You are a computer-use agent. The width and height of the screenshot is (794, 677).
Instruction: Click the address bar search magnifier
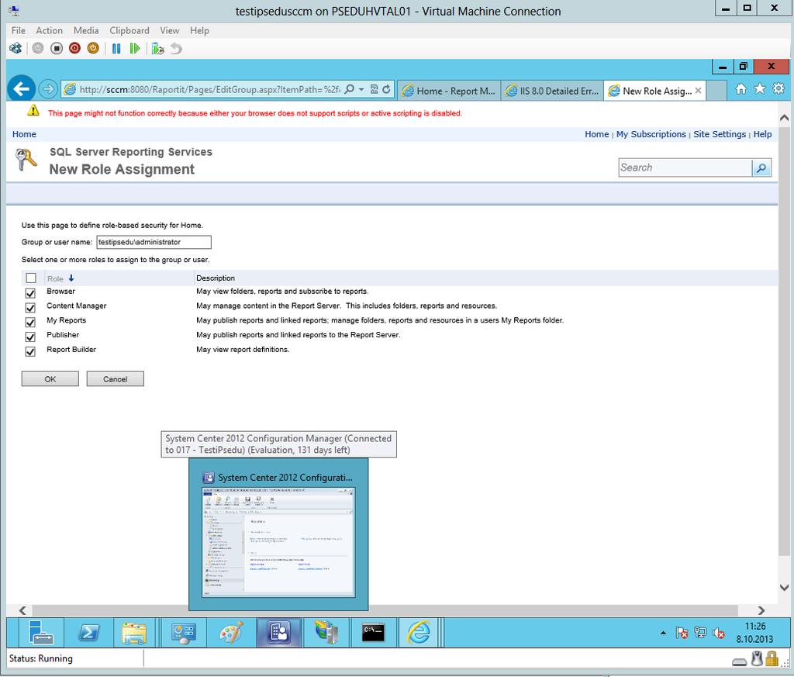coord(349,90)
